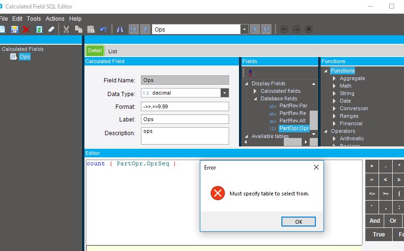This screenshot has width=404, height=251.
Task: Click the Save floppy disk toolbar icon
Action: pyautogui.click(x=15, y=29)
